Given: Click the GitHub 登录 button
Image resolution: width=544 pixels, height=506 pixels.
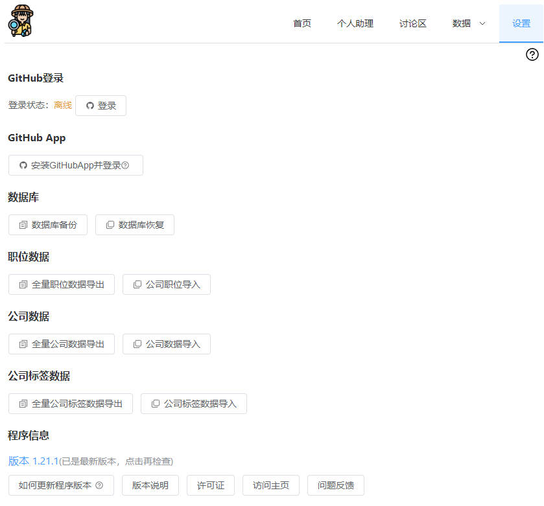Looking at the screenshot, I should 101,106.
